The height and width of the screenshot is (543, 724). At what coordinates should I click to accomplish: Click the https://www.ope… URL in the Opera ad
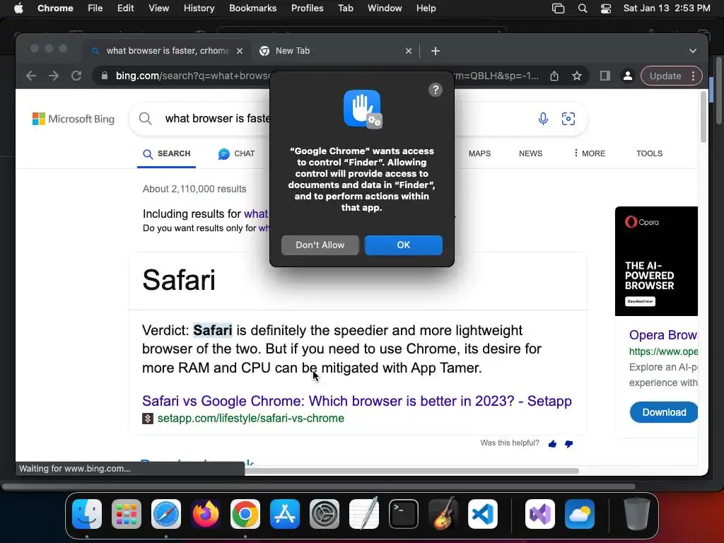tap(663, 351)
